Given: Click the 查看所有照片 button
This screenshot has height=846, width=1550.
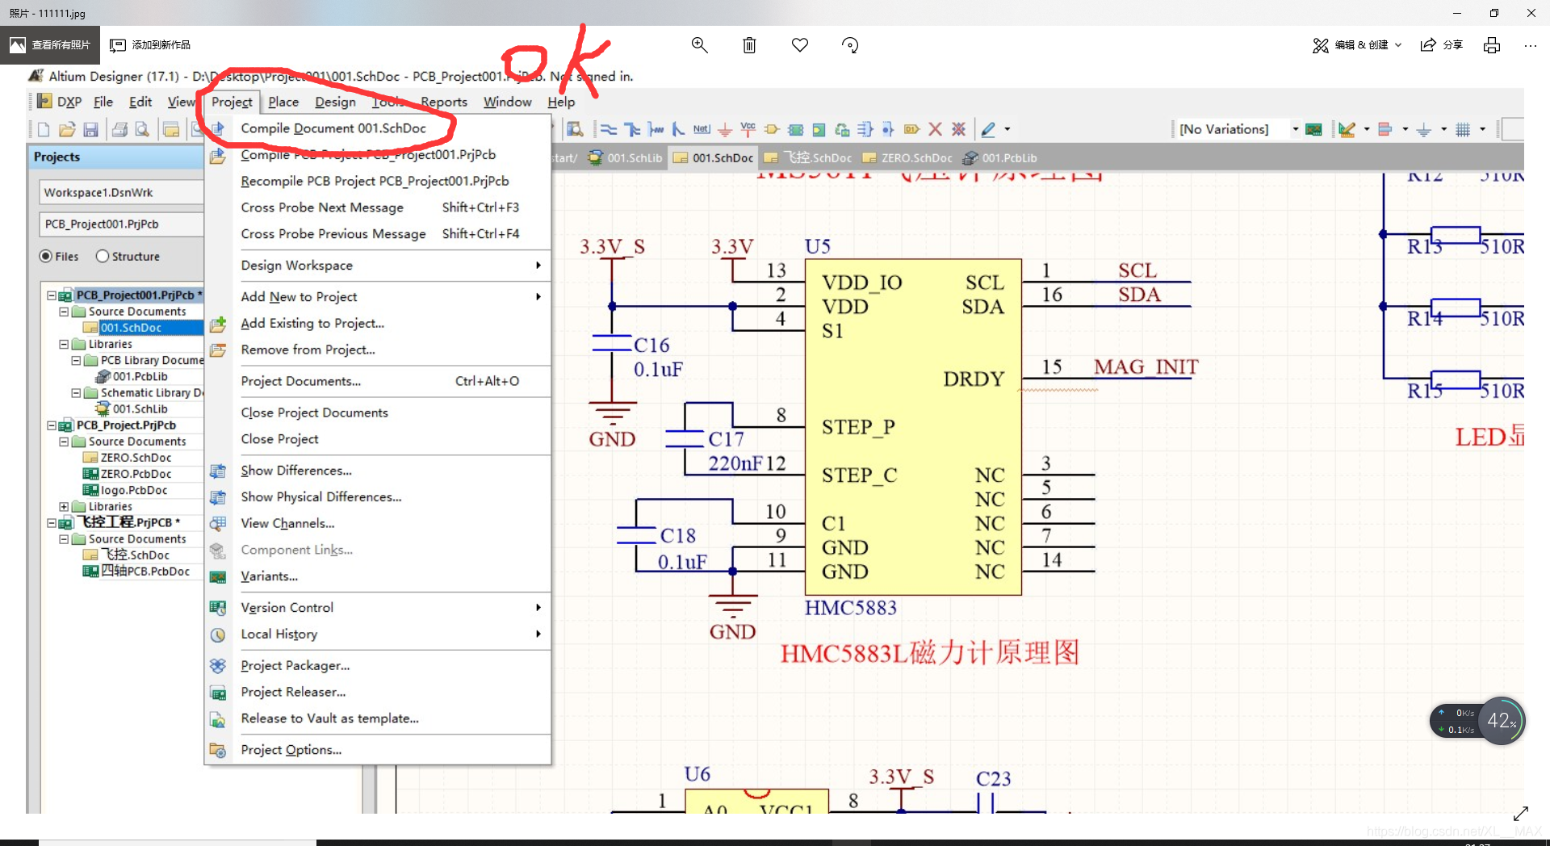Looking at the screenshot, I should (50, 45).
